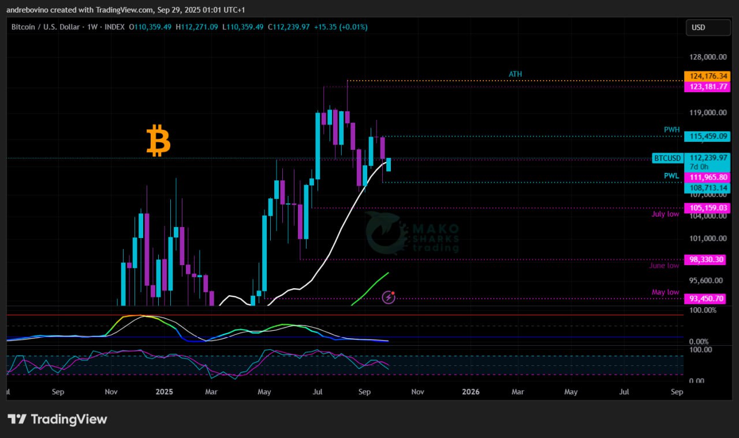Image resolution: width=739 pixels, height=438 pixels.
Task: Open the USD currency selector
Action: point(707,27)
